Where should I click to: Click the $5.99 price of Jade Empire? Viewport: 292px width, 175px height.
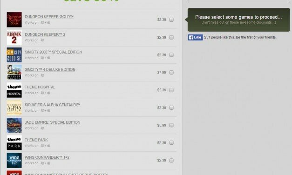[162, 125]
